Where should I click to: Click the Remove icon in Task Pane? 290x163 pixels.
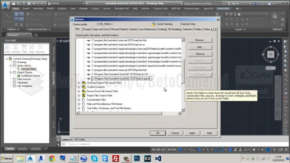click(40, 49)
